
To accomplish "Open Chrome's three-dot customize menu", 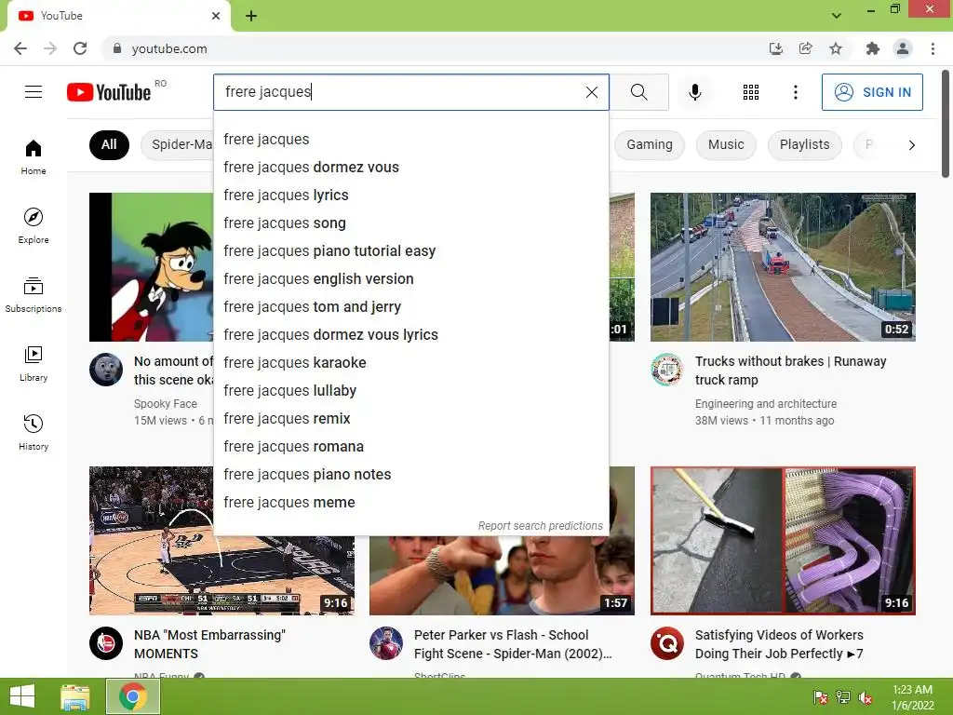I will (933, 48).
